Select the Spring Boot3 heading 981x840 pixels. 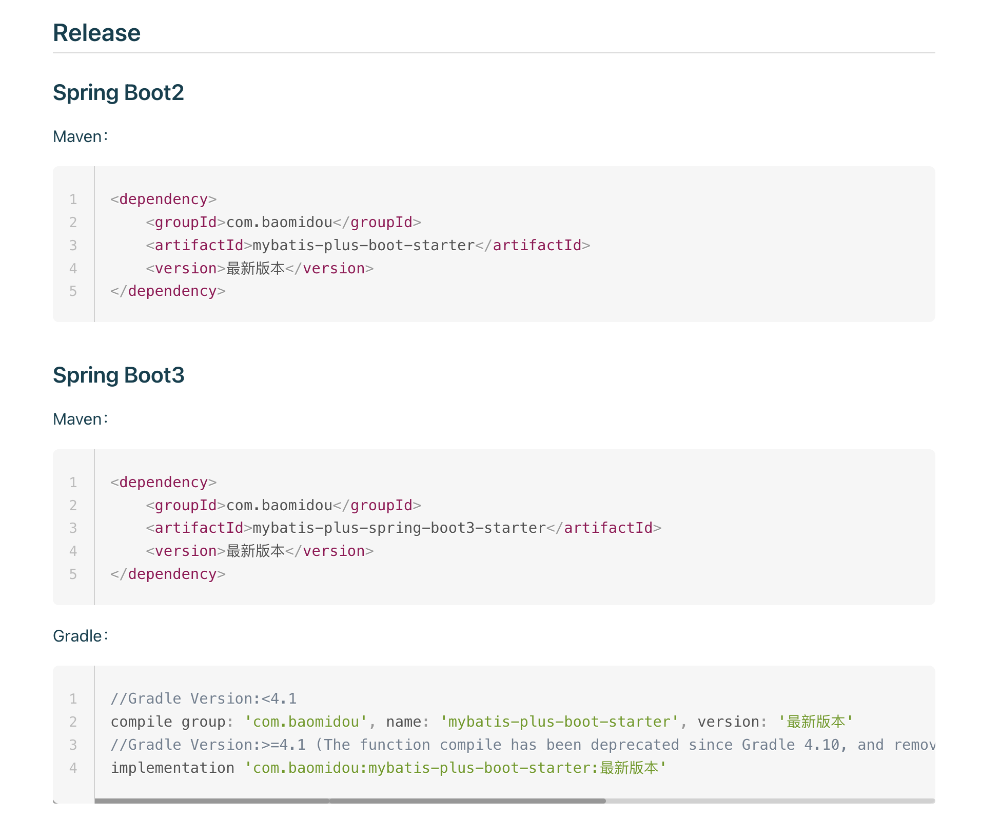118,375
